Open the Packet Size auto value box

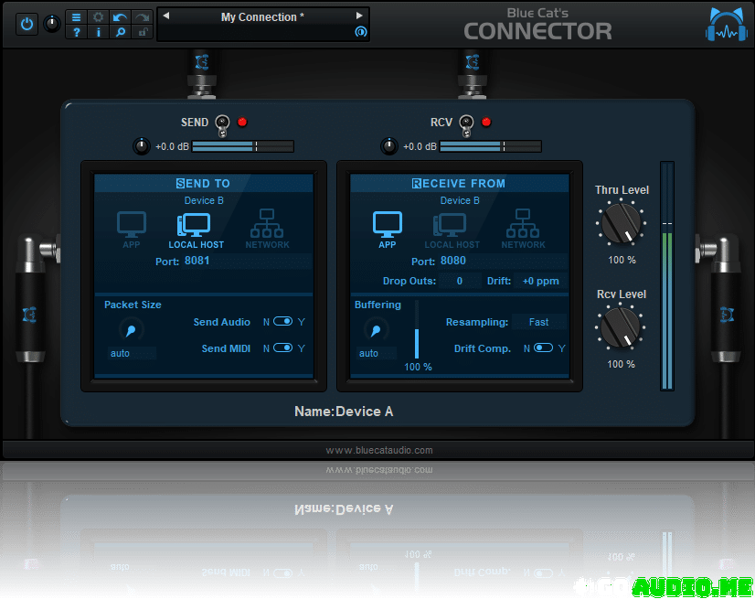point(131,353)
